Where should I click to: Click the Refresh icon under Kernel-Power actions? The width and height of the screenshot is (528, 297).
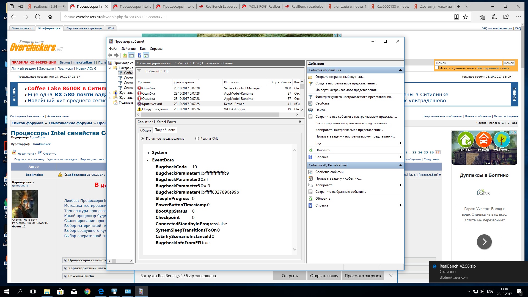(x=310, y=199)
